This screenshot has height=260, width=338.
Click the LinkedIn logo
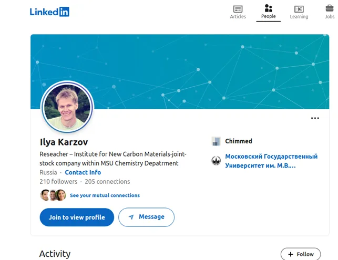pos(49,12)
